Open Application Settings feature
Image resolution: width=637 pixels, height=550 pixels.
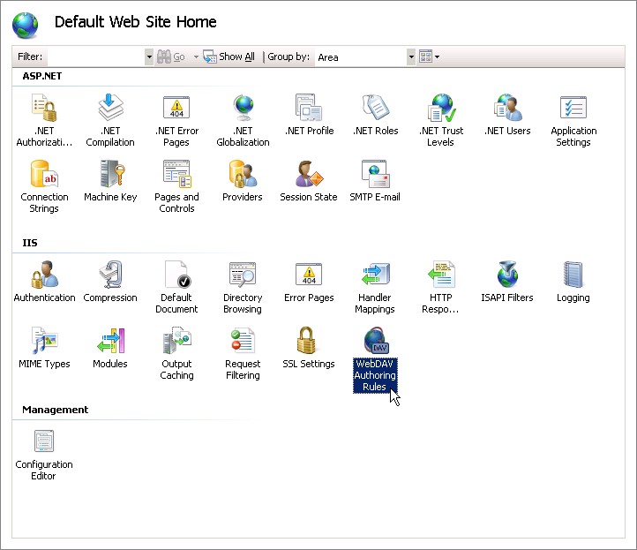[573, 120]
